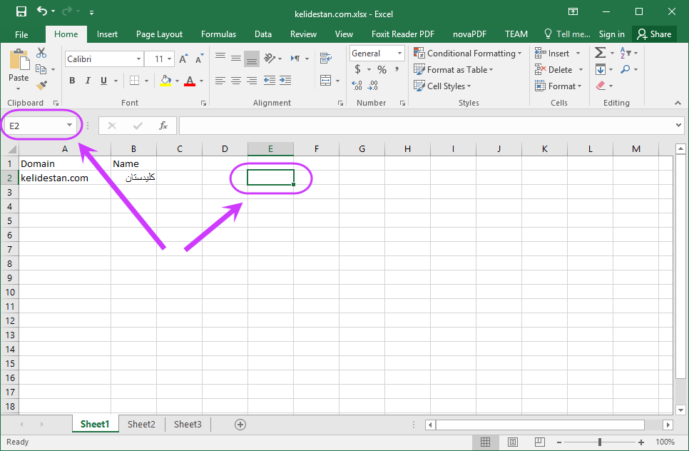Collapse the ribbon with the chevron

coord(678,103)
